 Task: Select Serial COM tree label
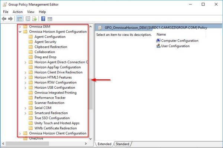pyautogui.click(x=43, y=108)
